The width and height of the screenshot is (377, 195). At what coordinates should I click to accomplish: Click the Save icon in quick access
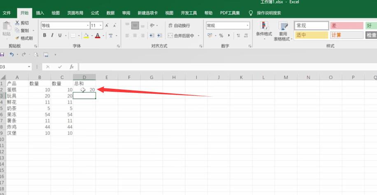(2, 55)
